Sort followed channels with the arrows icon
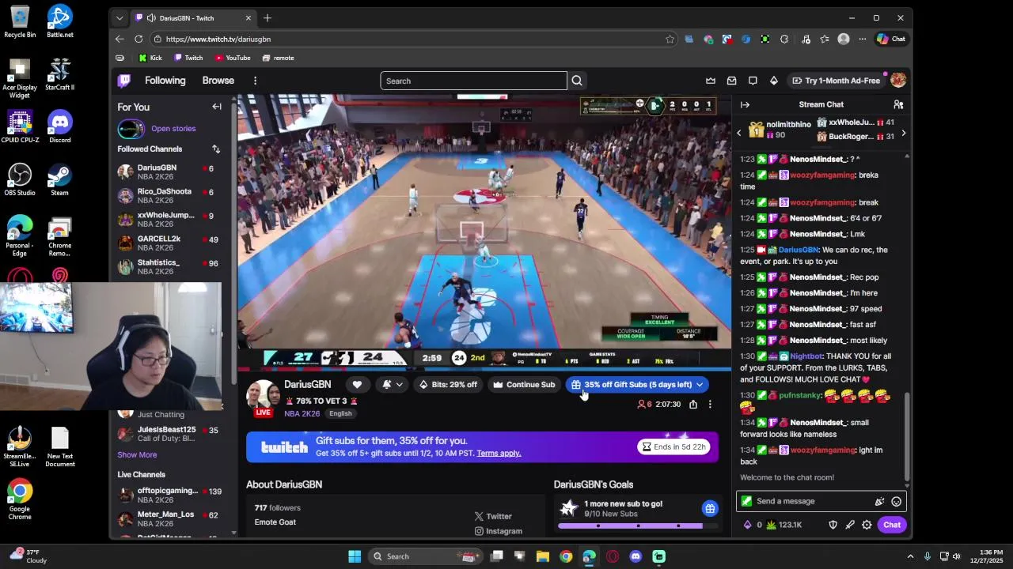 click(216, 149)
